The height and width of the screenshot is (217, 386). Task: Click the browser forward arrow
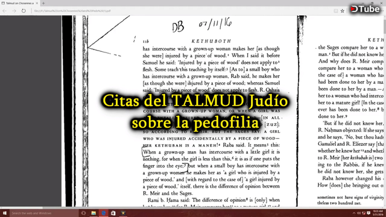(x=14, y=11)
